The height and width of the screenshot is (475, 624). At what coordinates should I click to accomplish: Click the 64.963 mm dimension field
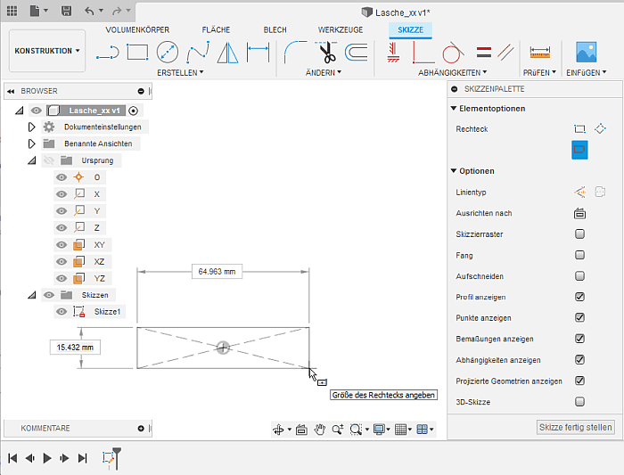click(216, 271)
